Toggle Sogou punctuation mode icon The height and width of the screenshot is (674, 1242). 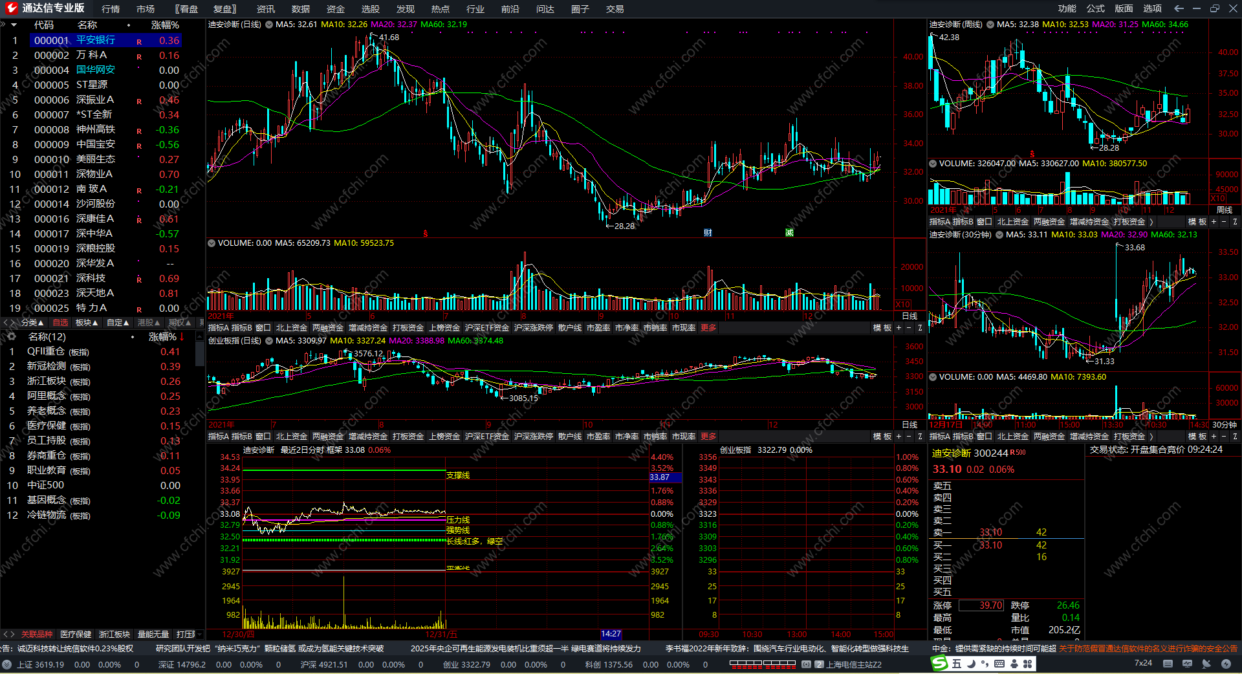(986, 664)
